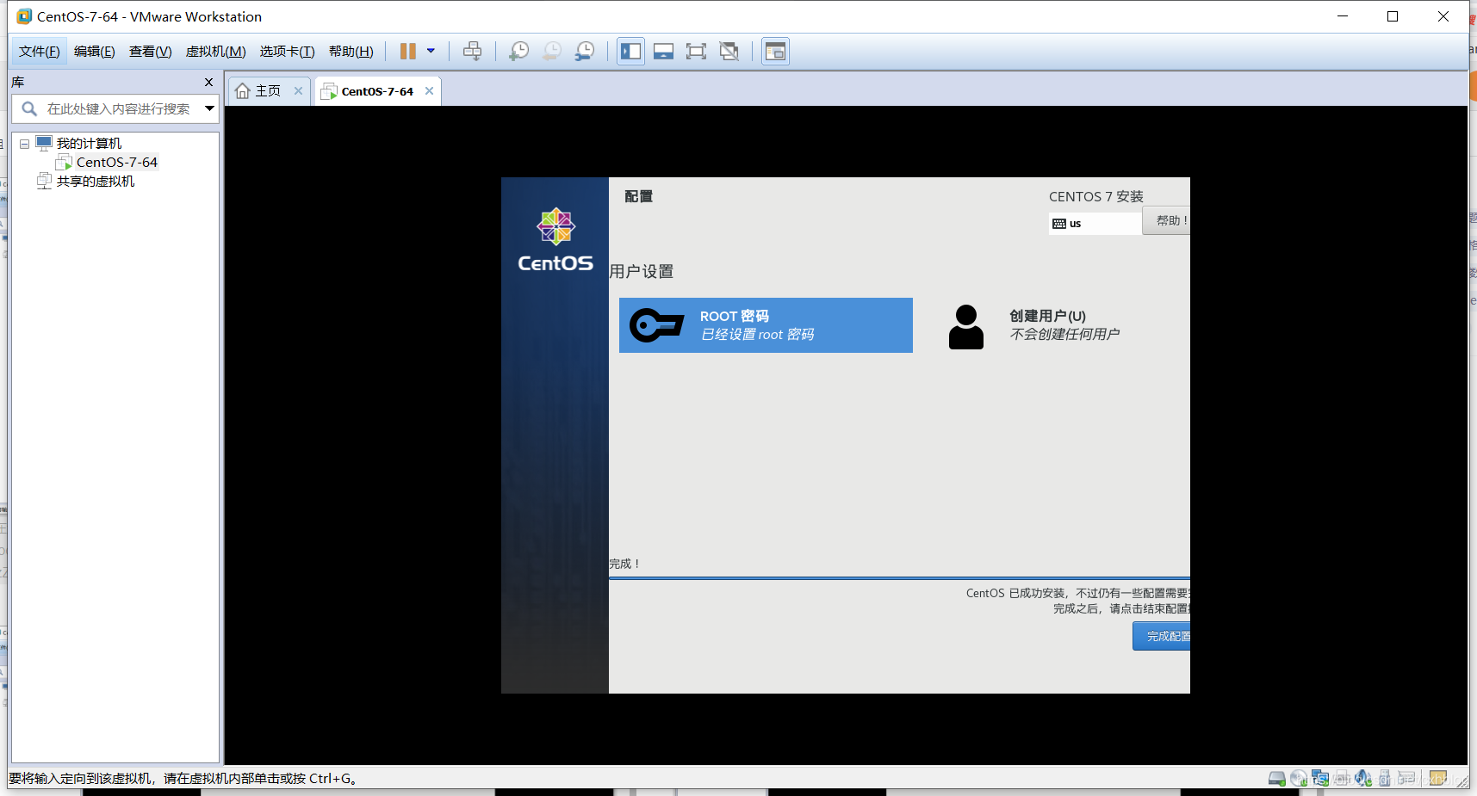The height and width of the screenshot is (796, 1477).
Task: Click the network adapter status bar icon
Action: pos(1320,779)
